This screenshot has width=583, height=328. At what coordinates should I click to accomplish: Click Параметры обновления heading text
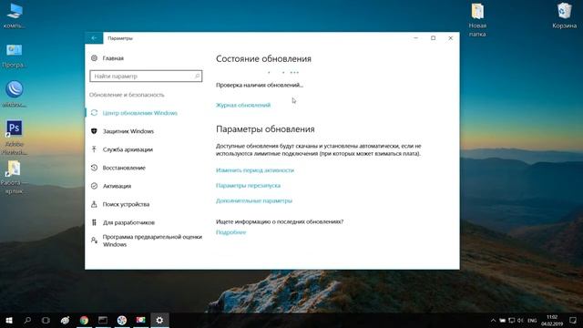coord(265,129)
